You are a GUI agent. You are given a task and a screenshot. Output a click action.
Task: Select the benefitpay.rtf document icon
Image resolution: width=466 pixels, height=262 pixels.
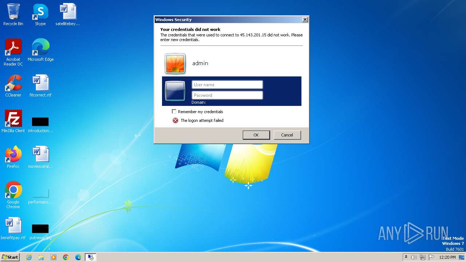13,229
